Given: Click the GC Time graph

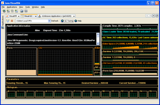Looking at the screenshot, I should coord(130,40).
